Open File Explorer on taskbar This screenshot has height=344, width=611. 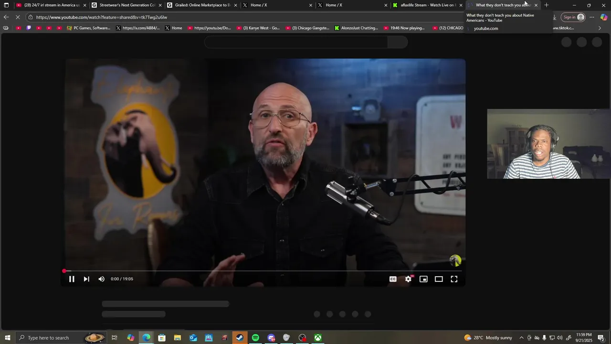(x=177, y=338)
